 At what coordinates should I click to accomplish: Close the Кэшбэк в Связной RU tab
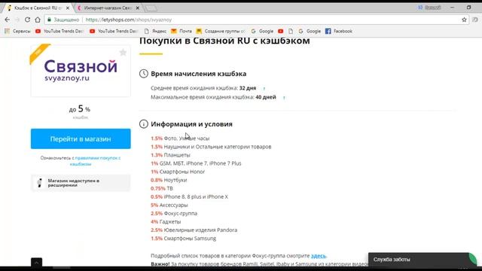pos(68,8)
